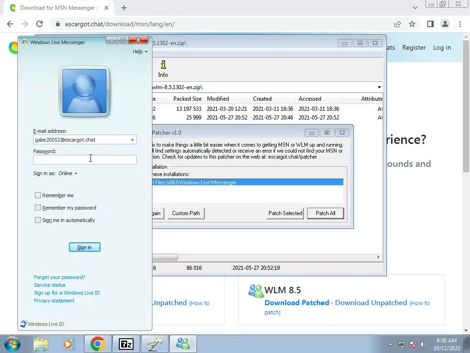Reload the Chrome page
The image size is (470, 353).
[x=39, y=24]
